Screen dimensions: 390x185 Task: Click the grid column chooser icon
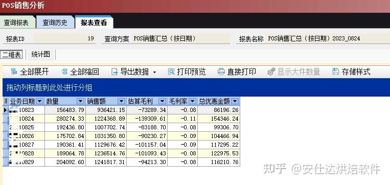click(x=6, y=101)
